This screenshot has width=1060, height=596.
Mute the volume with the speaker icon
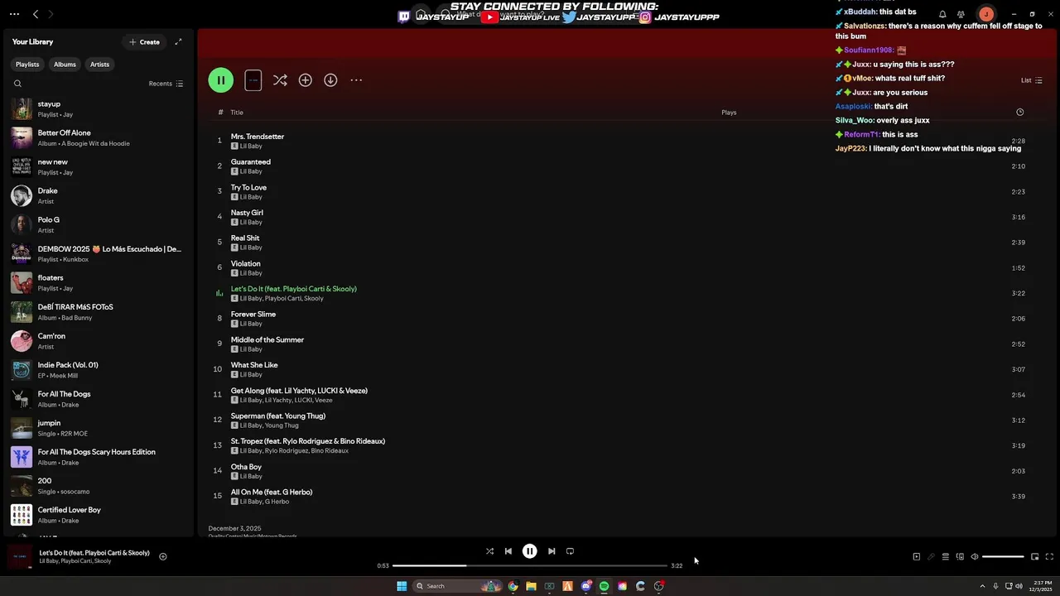coord(975,557)
